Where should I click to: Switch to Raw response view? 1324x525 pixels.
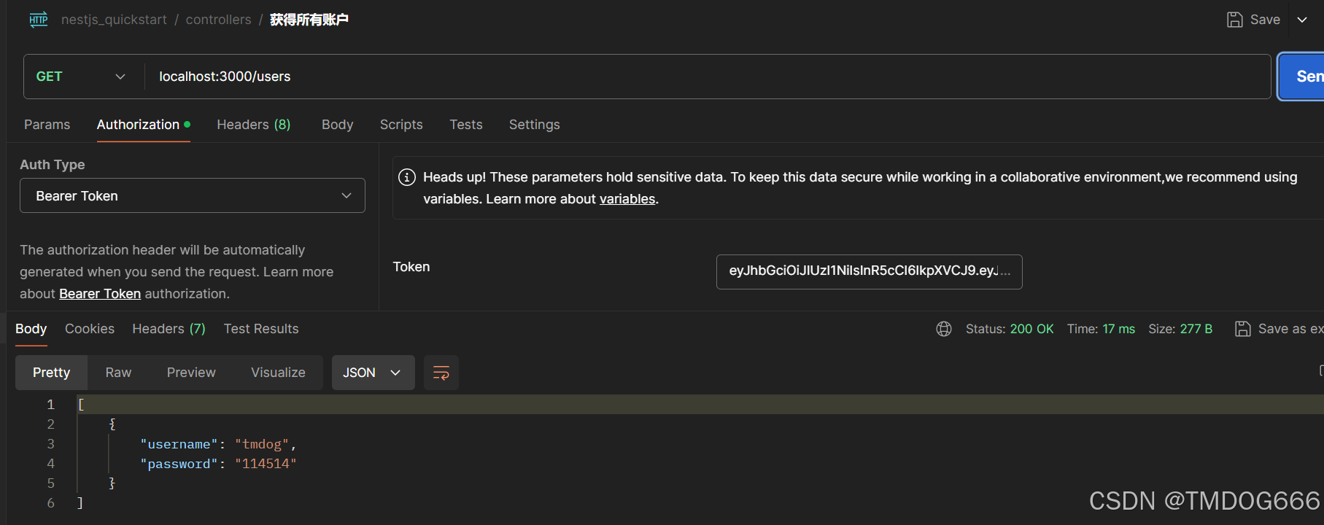119,373
